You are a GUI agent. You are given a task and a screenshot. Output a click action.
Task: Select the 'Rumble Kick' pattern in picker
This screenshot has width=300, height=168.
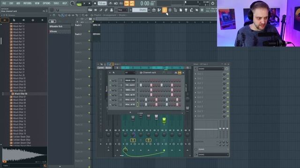click(x=60, y=26)
